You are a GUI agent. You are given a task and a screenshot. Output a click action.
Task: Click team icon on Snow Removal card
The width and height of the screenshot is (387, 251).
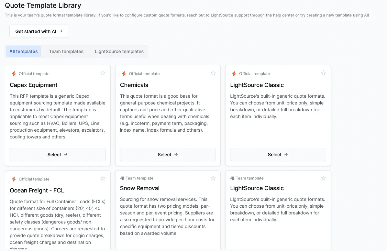click(122, 178)
